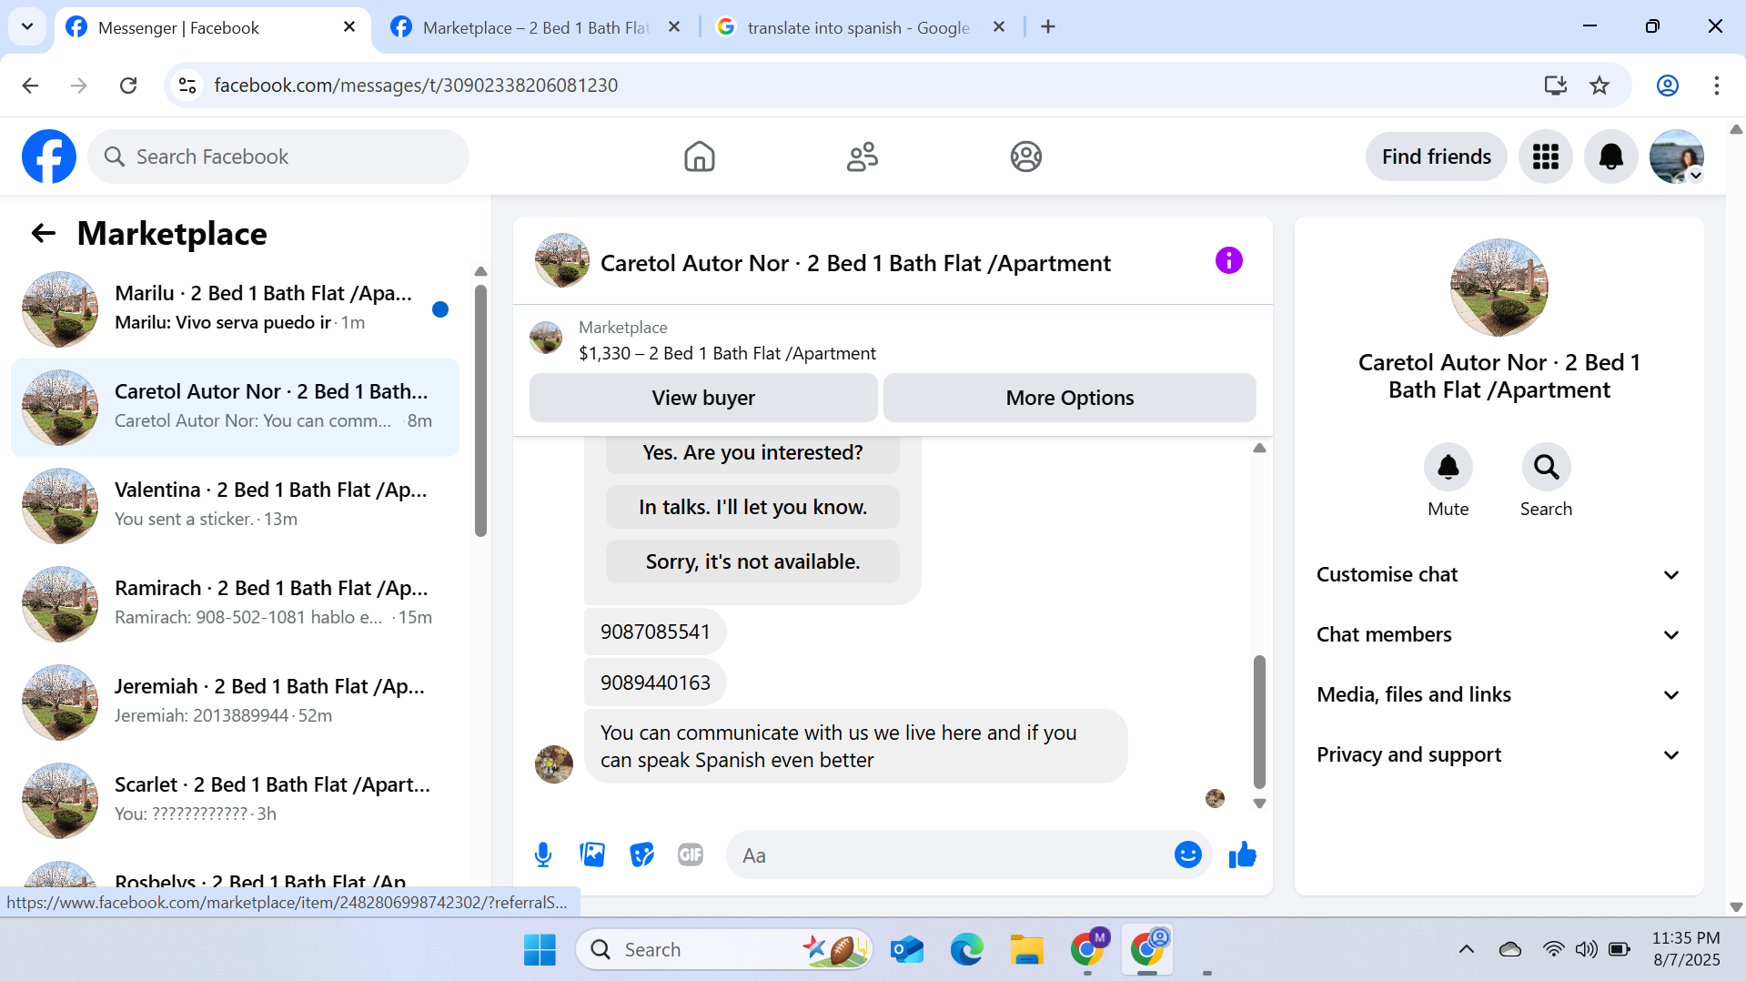
Task: Click the back arrow beside Marketplace
Action: (44, 234)
